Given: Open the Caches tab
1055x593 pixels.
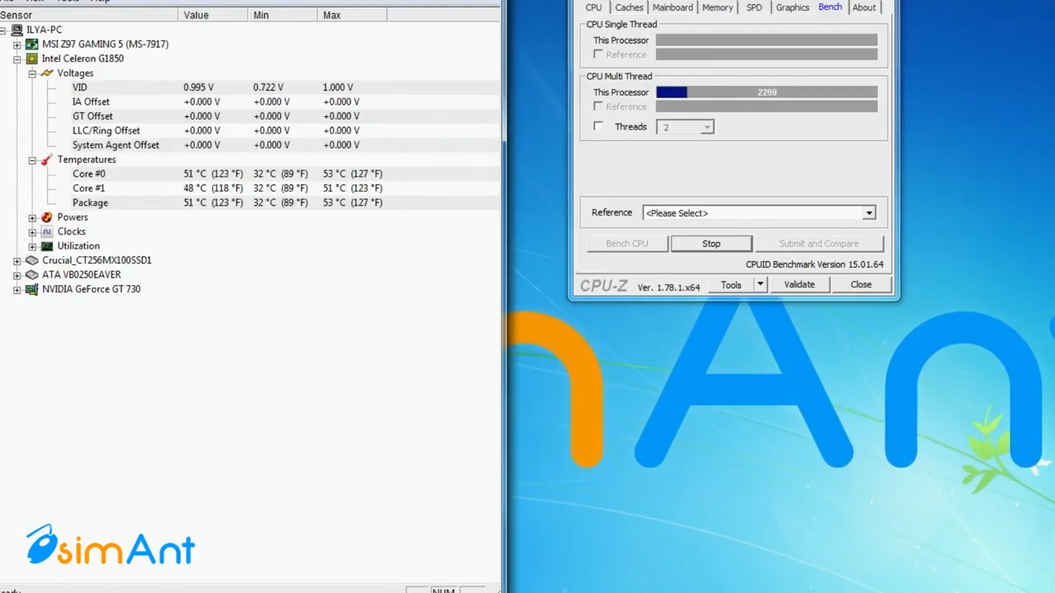Looking at the screenshot, I should [629, 7].
